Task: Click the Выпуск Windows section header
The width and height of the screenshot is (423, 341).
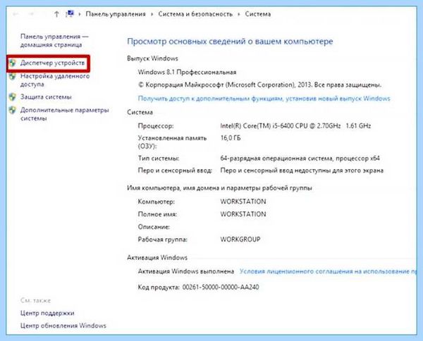Action: point(152,58)
